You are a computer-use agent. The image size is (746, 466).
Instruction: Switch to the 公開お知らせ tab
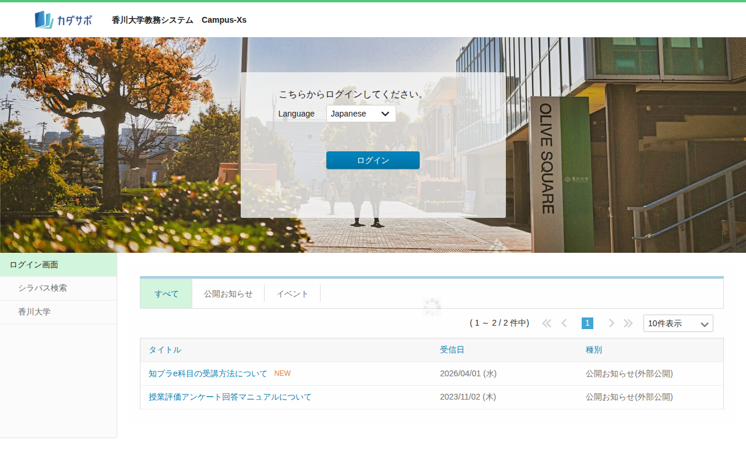228,294
